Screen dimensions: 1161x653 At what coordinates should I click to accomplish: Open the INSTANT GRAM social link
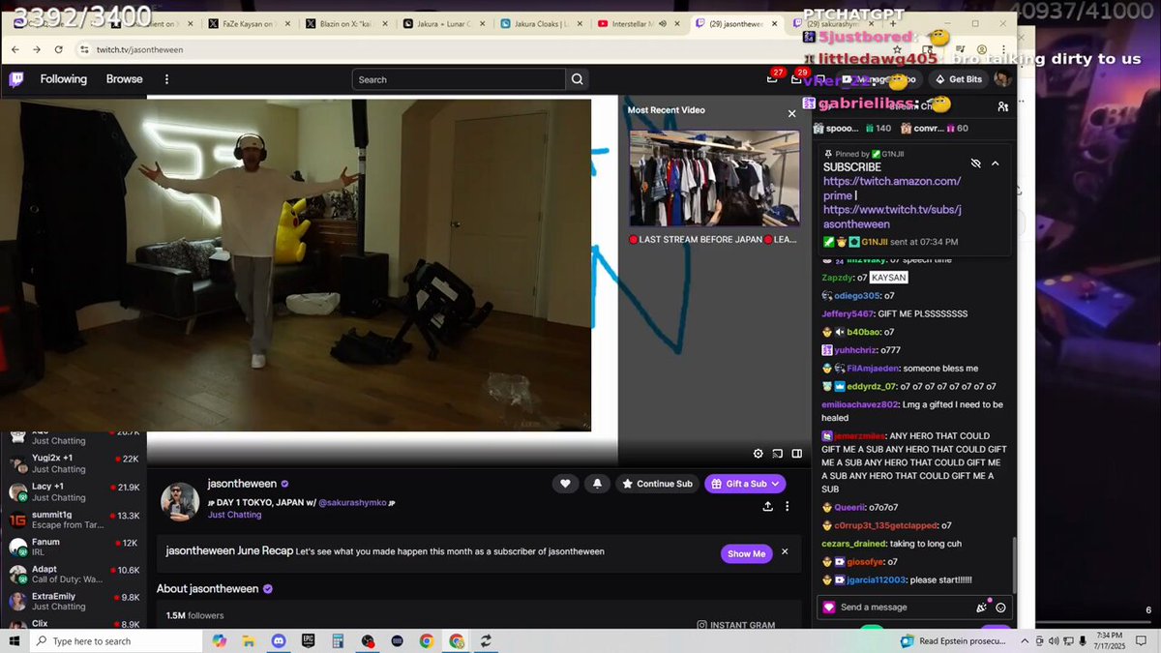[x=735, y=625]
